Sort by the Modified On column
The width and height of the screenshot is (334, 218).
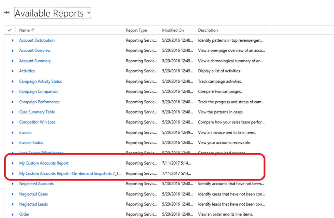pos(173,30)
